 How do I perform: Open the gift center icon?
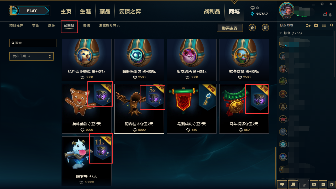(x=252, y=28)
